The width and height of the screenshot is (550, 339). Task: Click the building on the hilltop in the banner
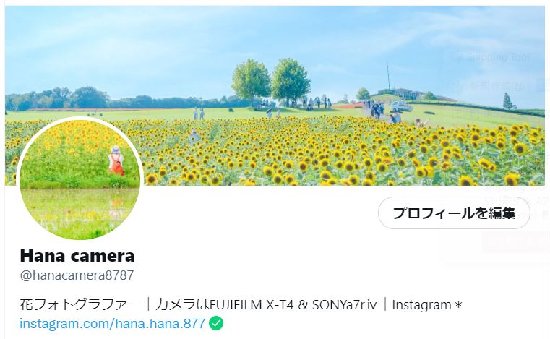coord(407,93)
